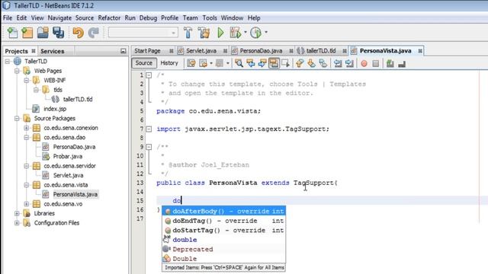Image resolution: width=488 pixels, height=274 pixels.
Task: Show the History view button
Action: 169,63
